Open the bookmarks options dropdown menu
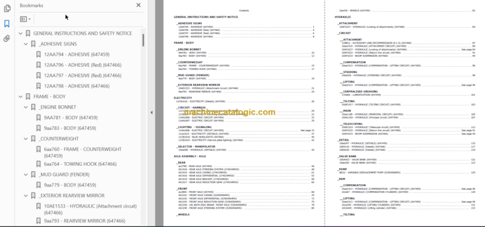485x227 pixels. (x=25, y=19)
